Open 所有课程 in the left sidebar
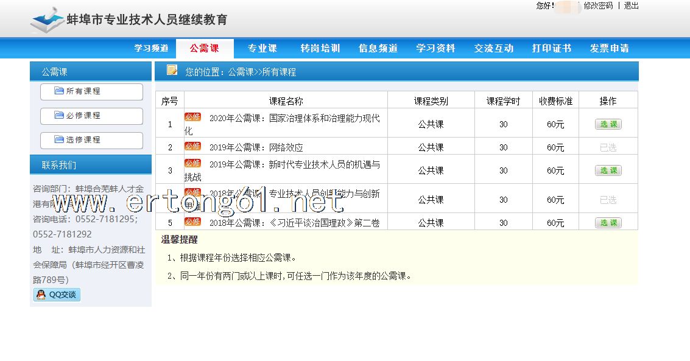Viewport: 690px width, 361px height. point(91,91)
